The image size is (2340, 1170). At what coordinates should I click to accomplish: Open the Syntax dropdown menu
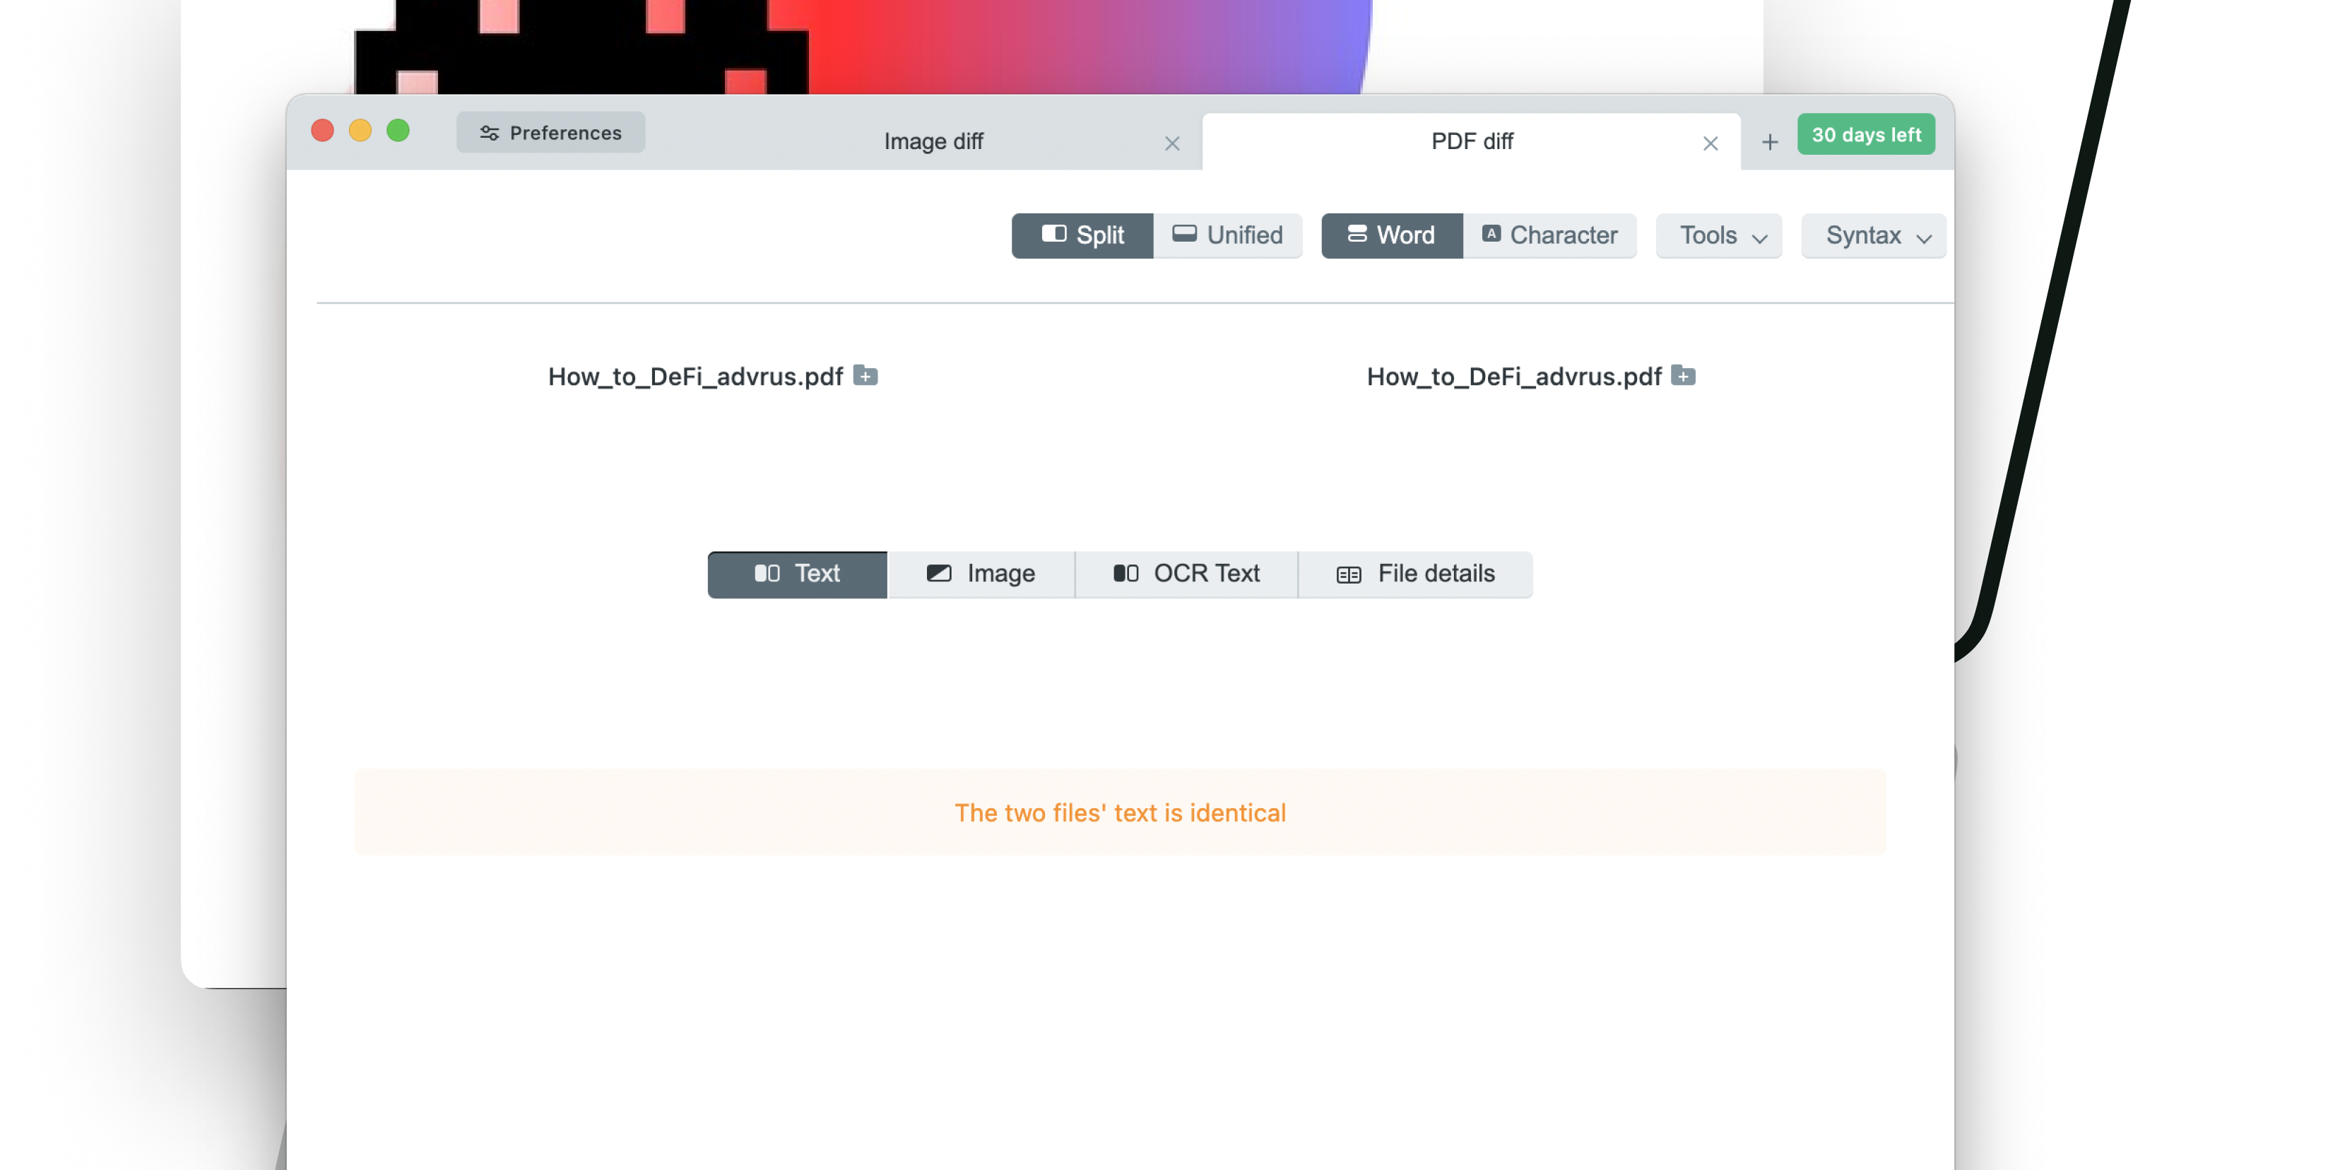(x=1873, y=236)
